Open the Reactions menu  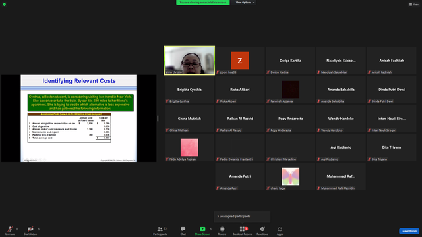[262, 230]
